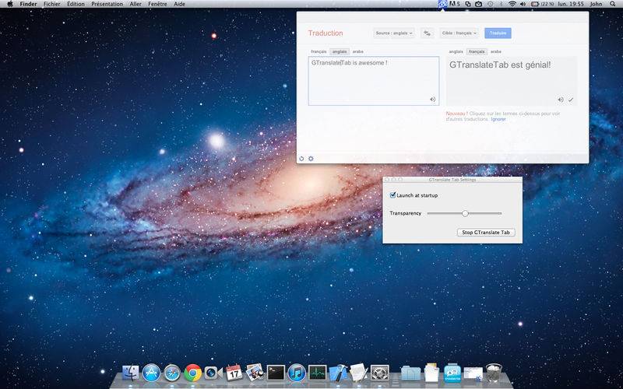The width and height of the screenshot is (623, 389).
Task: Click the Stop GTranslate Tab button
Action: pyautogui.click(x=486, y=233)
